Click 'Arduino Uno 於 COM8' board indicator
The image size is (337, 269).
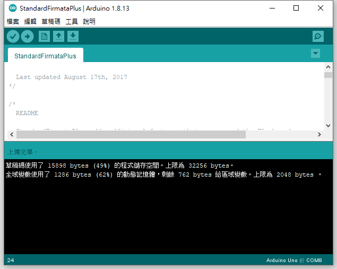tap(294, 260)
